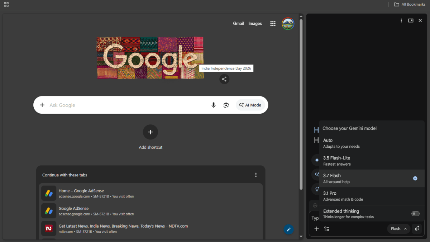Click the Home – Google AdSense favicon

(49, 193)
